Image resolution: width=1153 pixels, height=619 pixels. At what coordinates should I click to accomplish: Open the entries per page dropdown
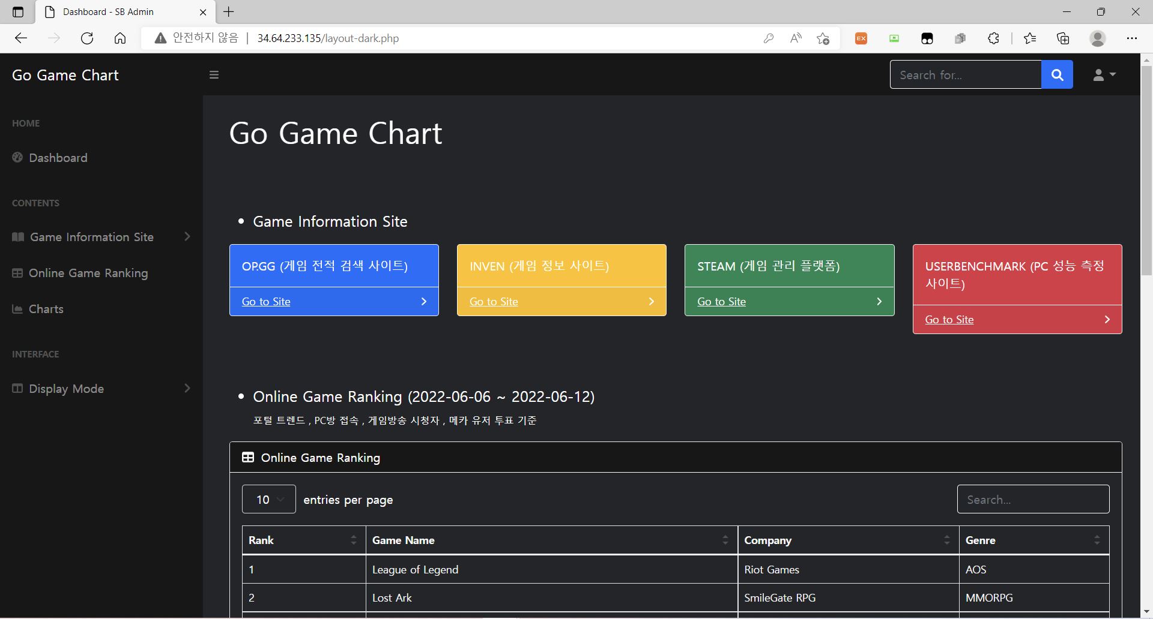click(x=269, y=499)
